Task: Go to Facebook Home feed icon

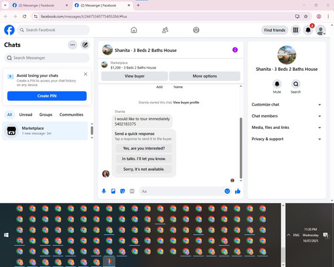Action: tap(134, 30)
